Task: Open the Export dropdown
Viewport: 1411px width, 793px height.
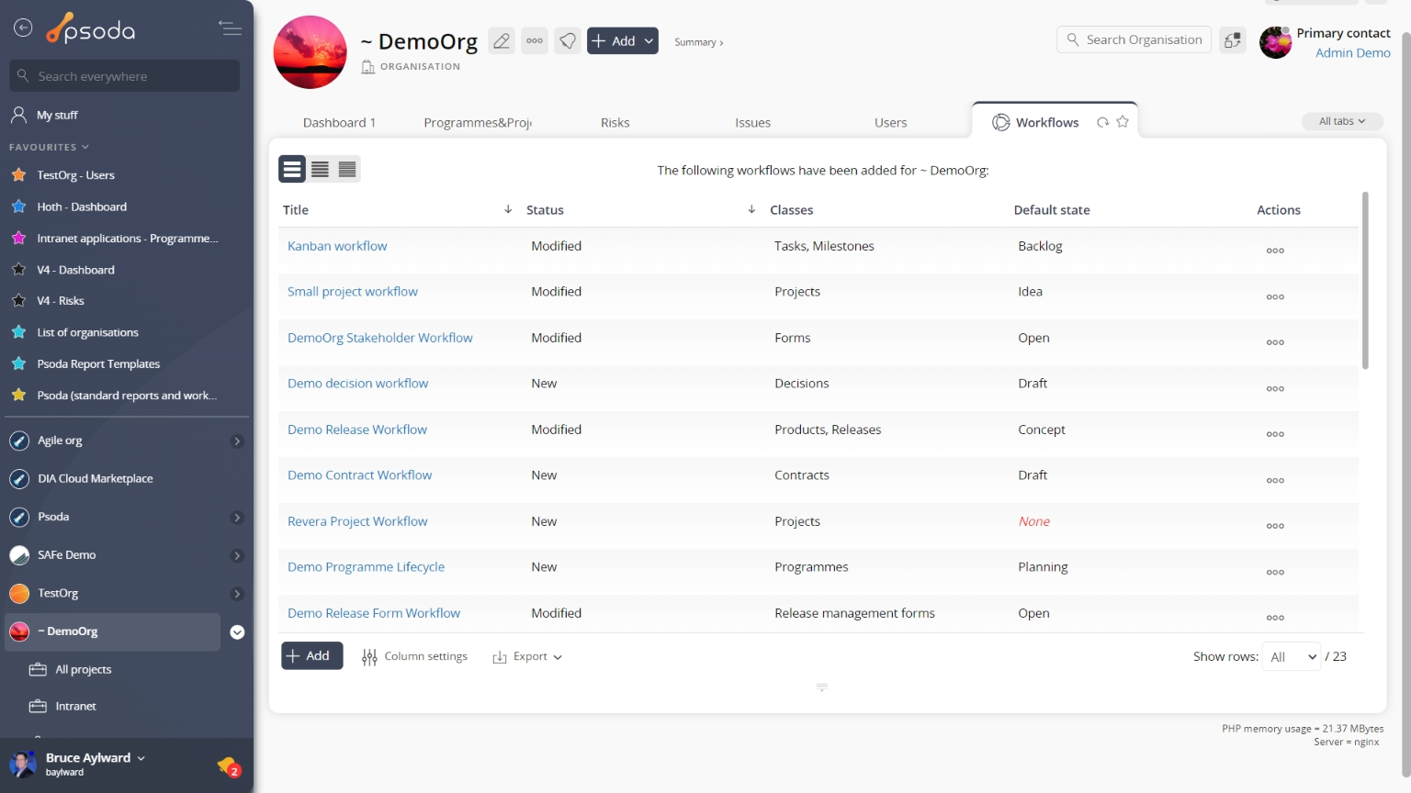Action: [527, 656]
